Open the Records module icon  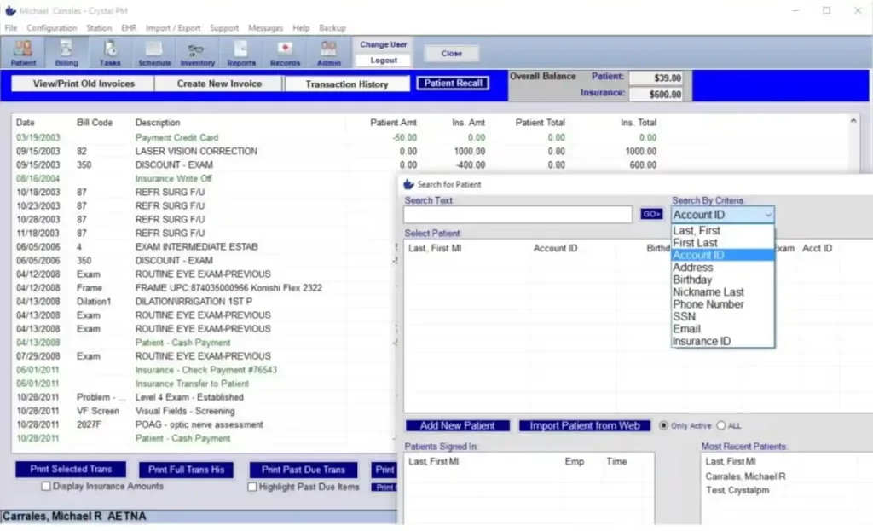tap(285, 53)
